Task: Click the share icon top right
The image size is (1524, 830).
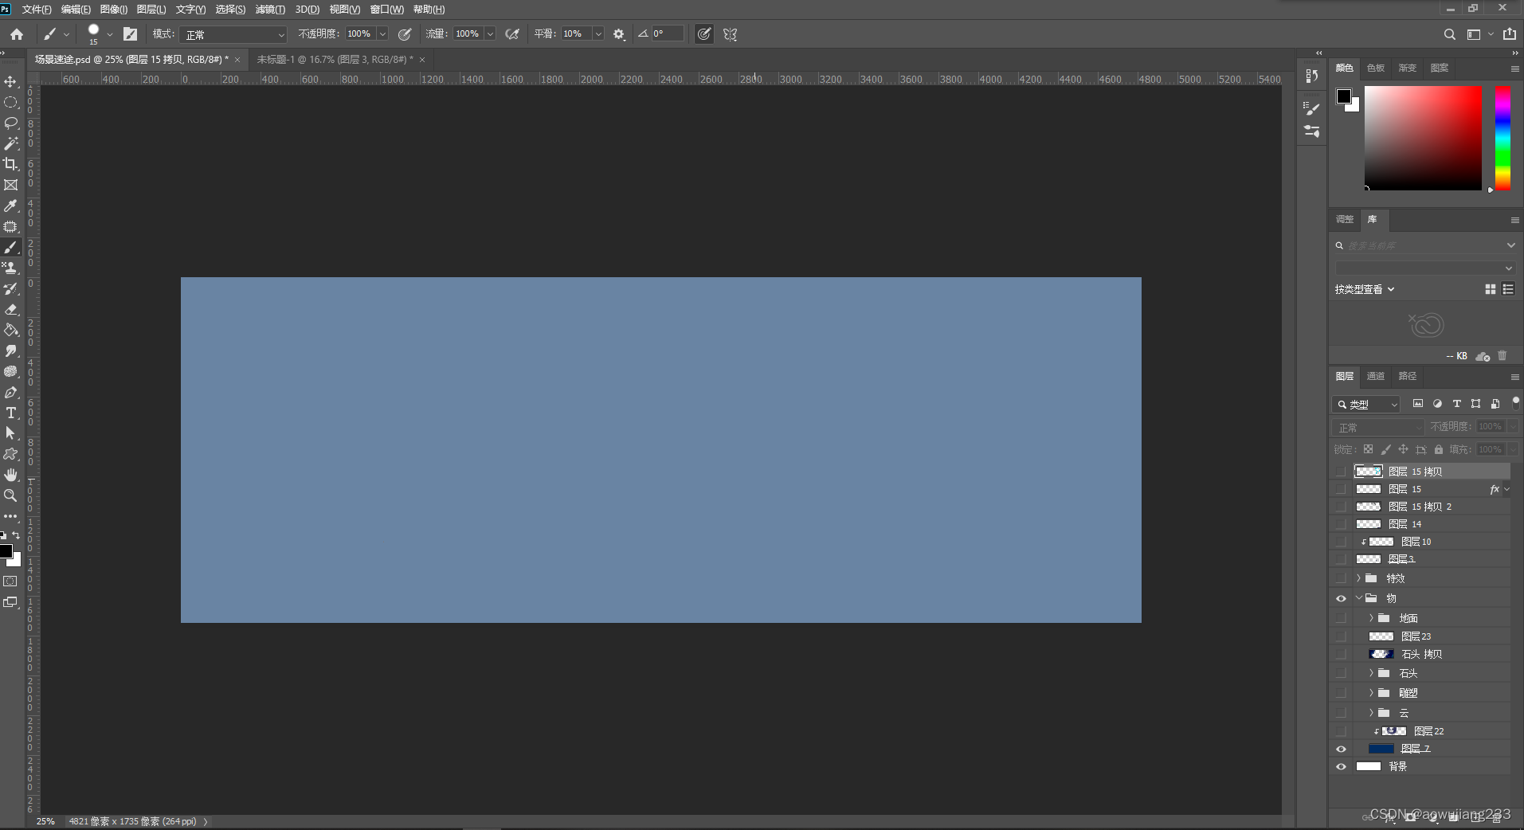Action: tap(1510, 34)
